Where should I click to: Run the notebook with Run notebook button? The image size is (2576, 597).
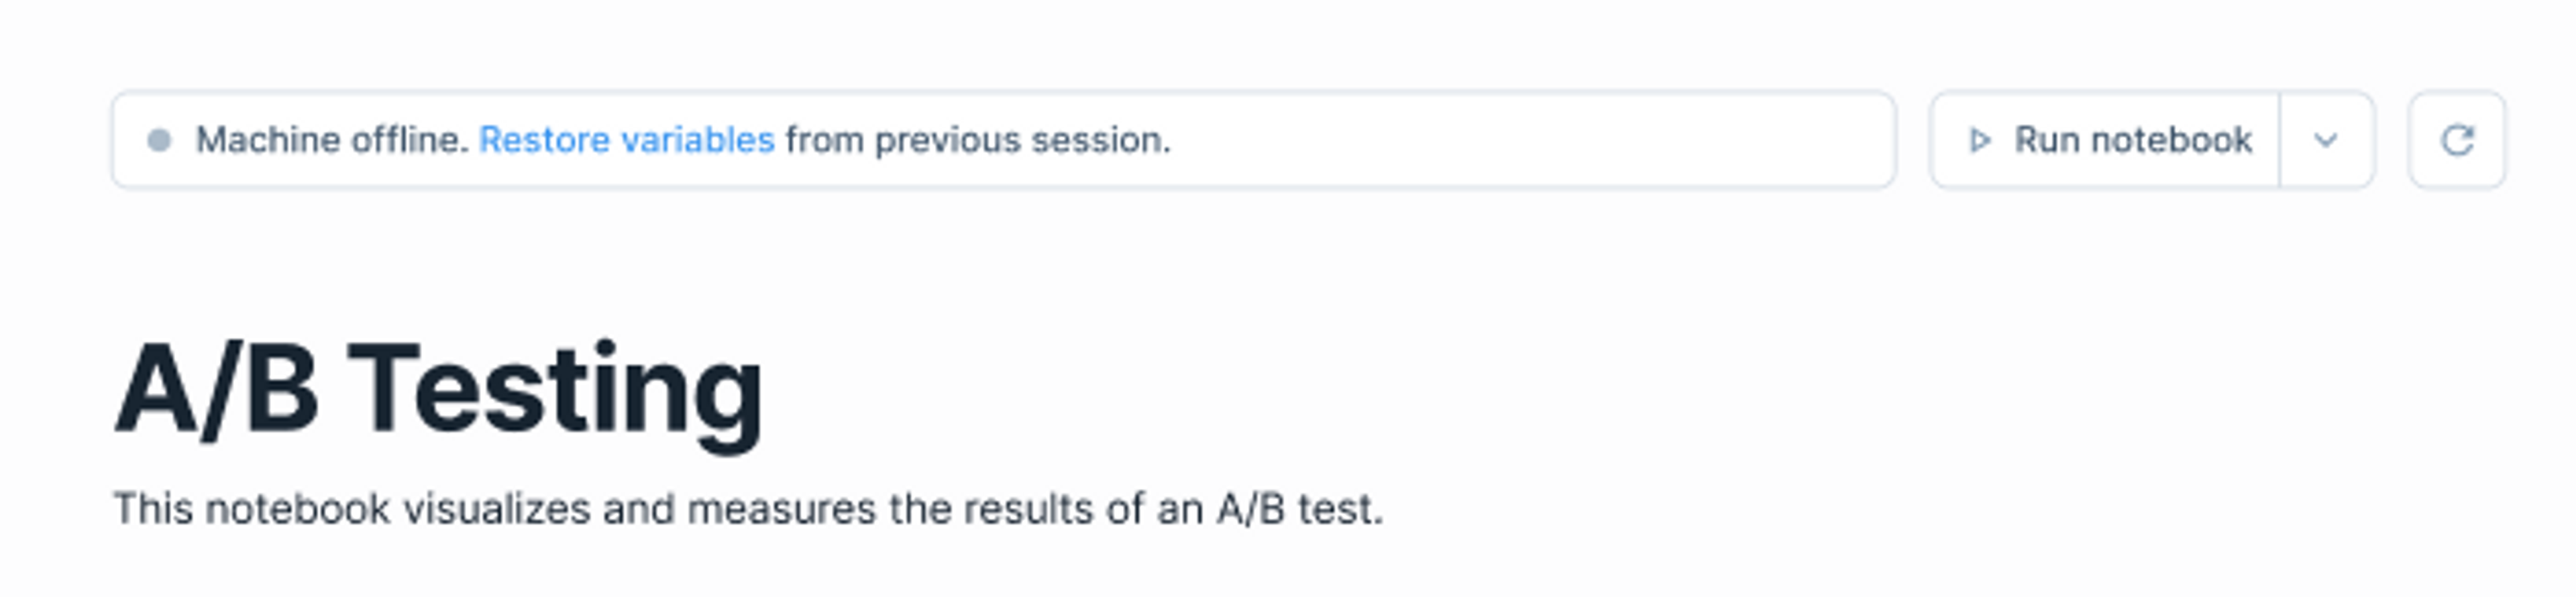pyautogui.click(x=2105, y=140)
